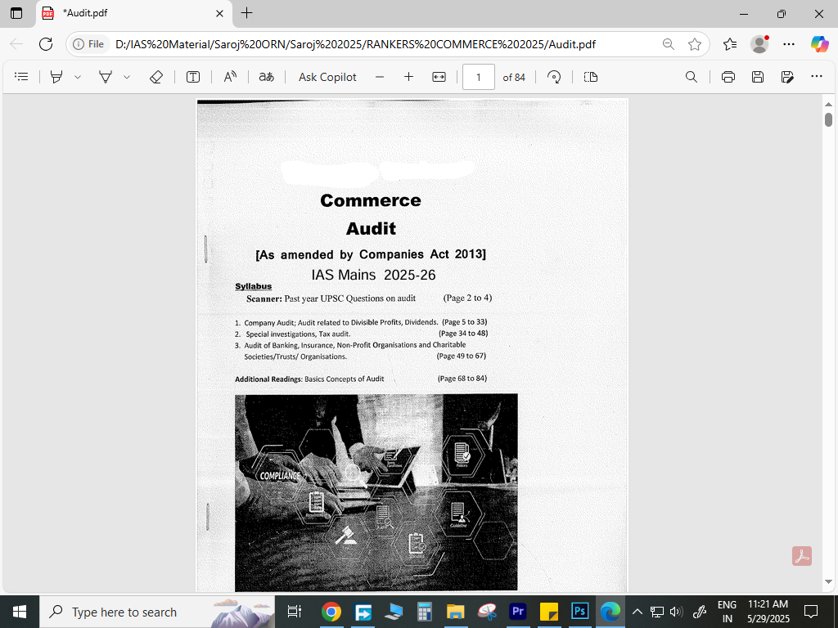Select the Audit.pdf tab
The width and height of the screenshot is (838, 628).
[131, 13]
